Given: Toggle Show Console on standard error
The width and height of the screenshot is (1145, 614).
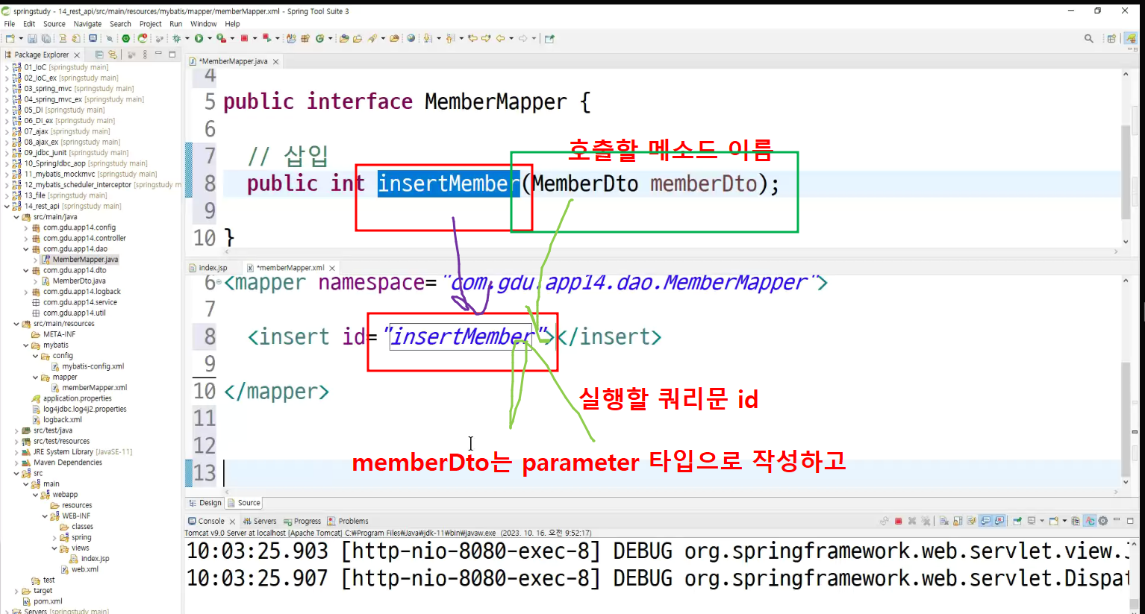Looking at the screenshot, I should click(999, 521).
